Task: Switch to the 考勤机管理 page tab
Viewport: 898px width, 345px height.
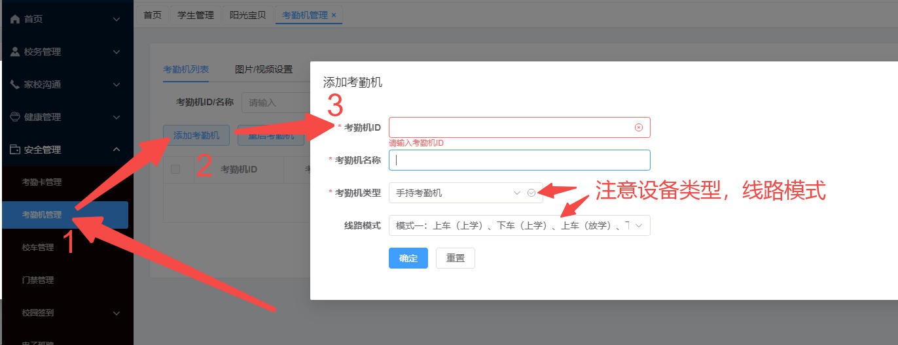Action: point(305,15)
